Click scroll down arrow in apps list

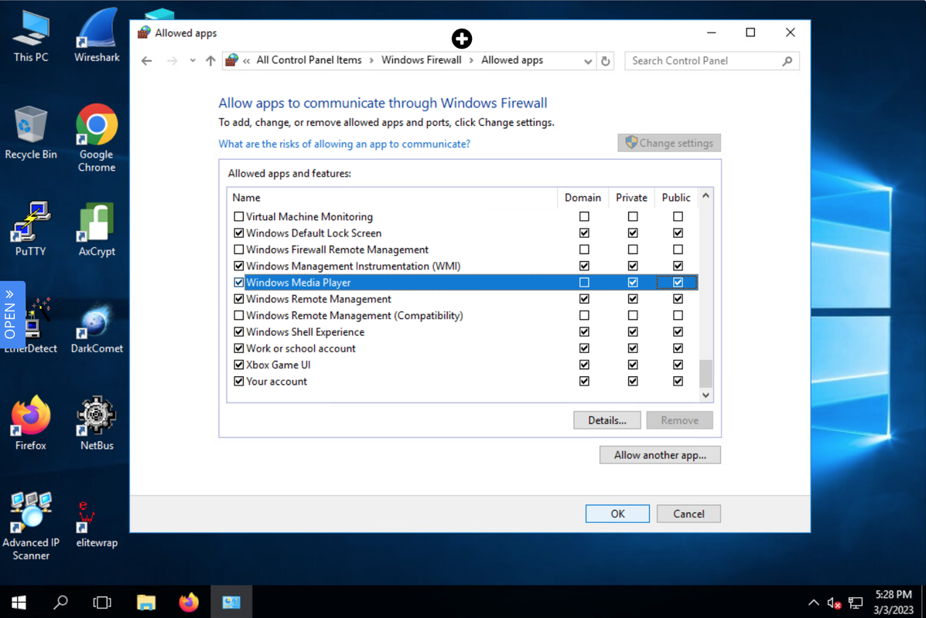[x=706, y=395]
